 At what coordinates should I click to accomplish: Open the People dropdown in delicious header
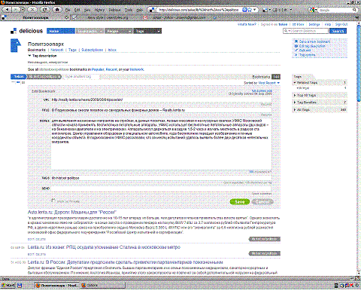pos(118,31)
